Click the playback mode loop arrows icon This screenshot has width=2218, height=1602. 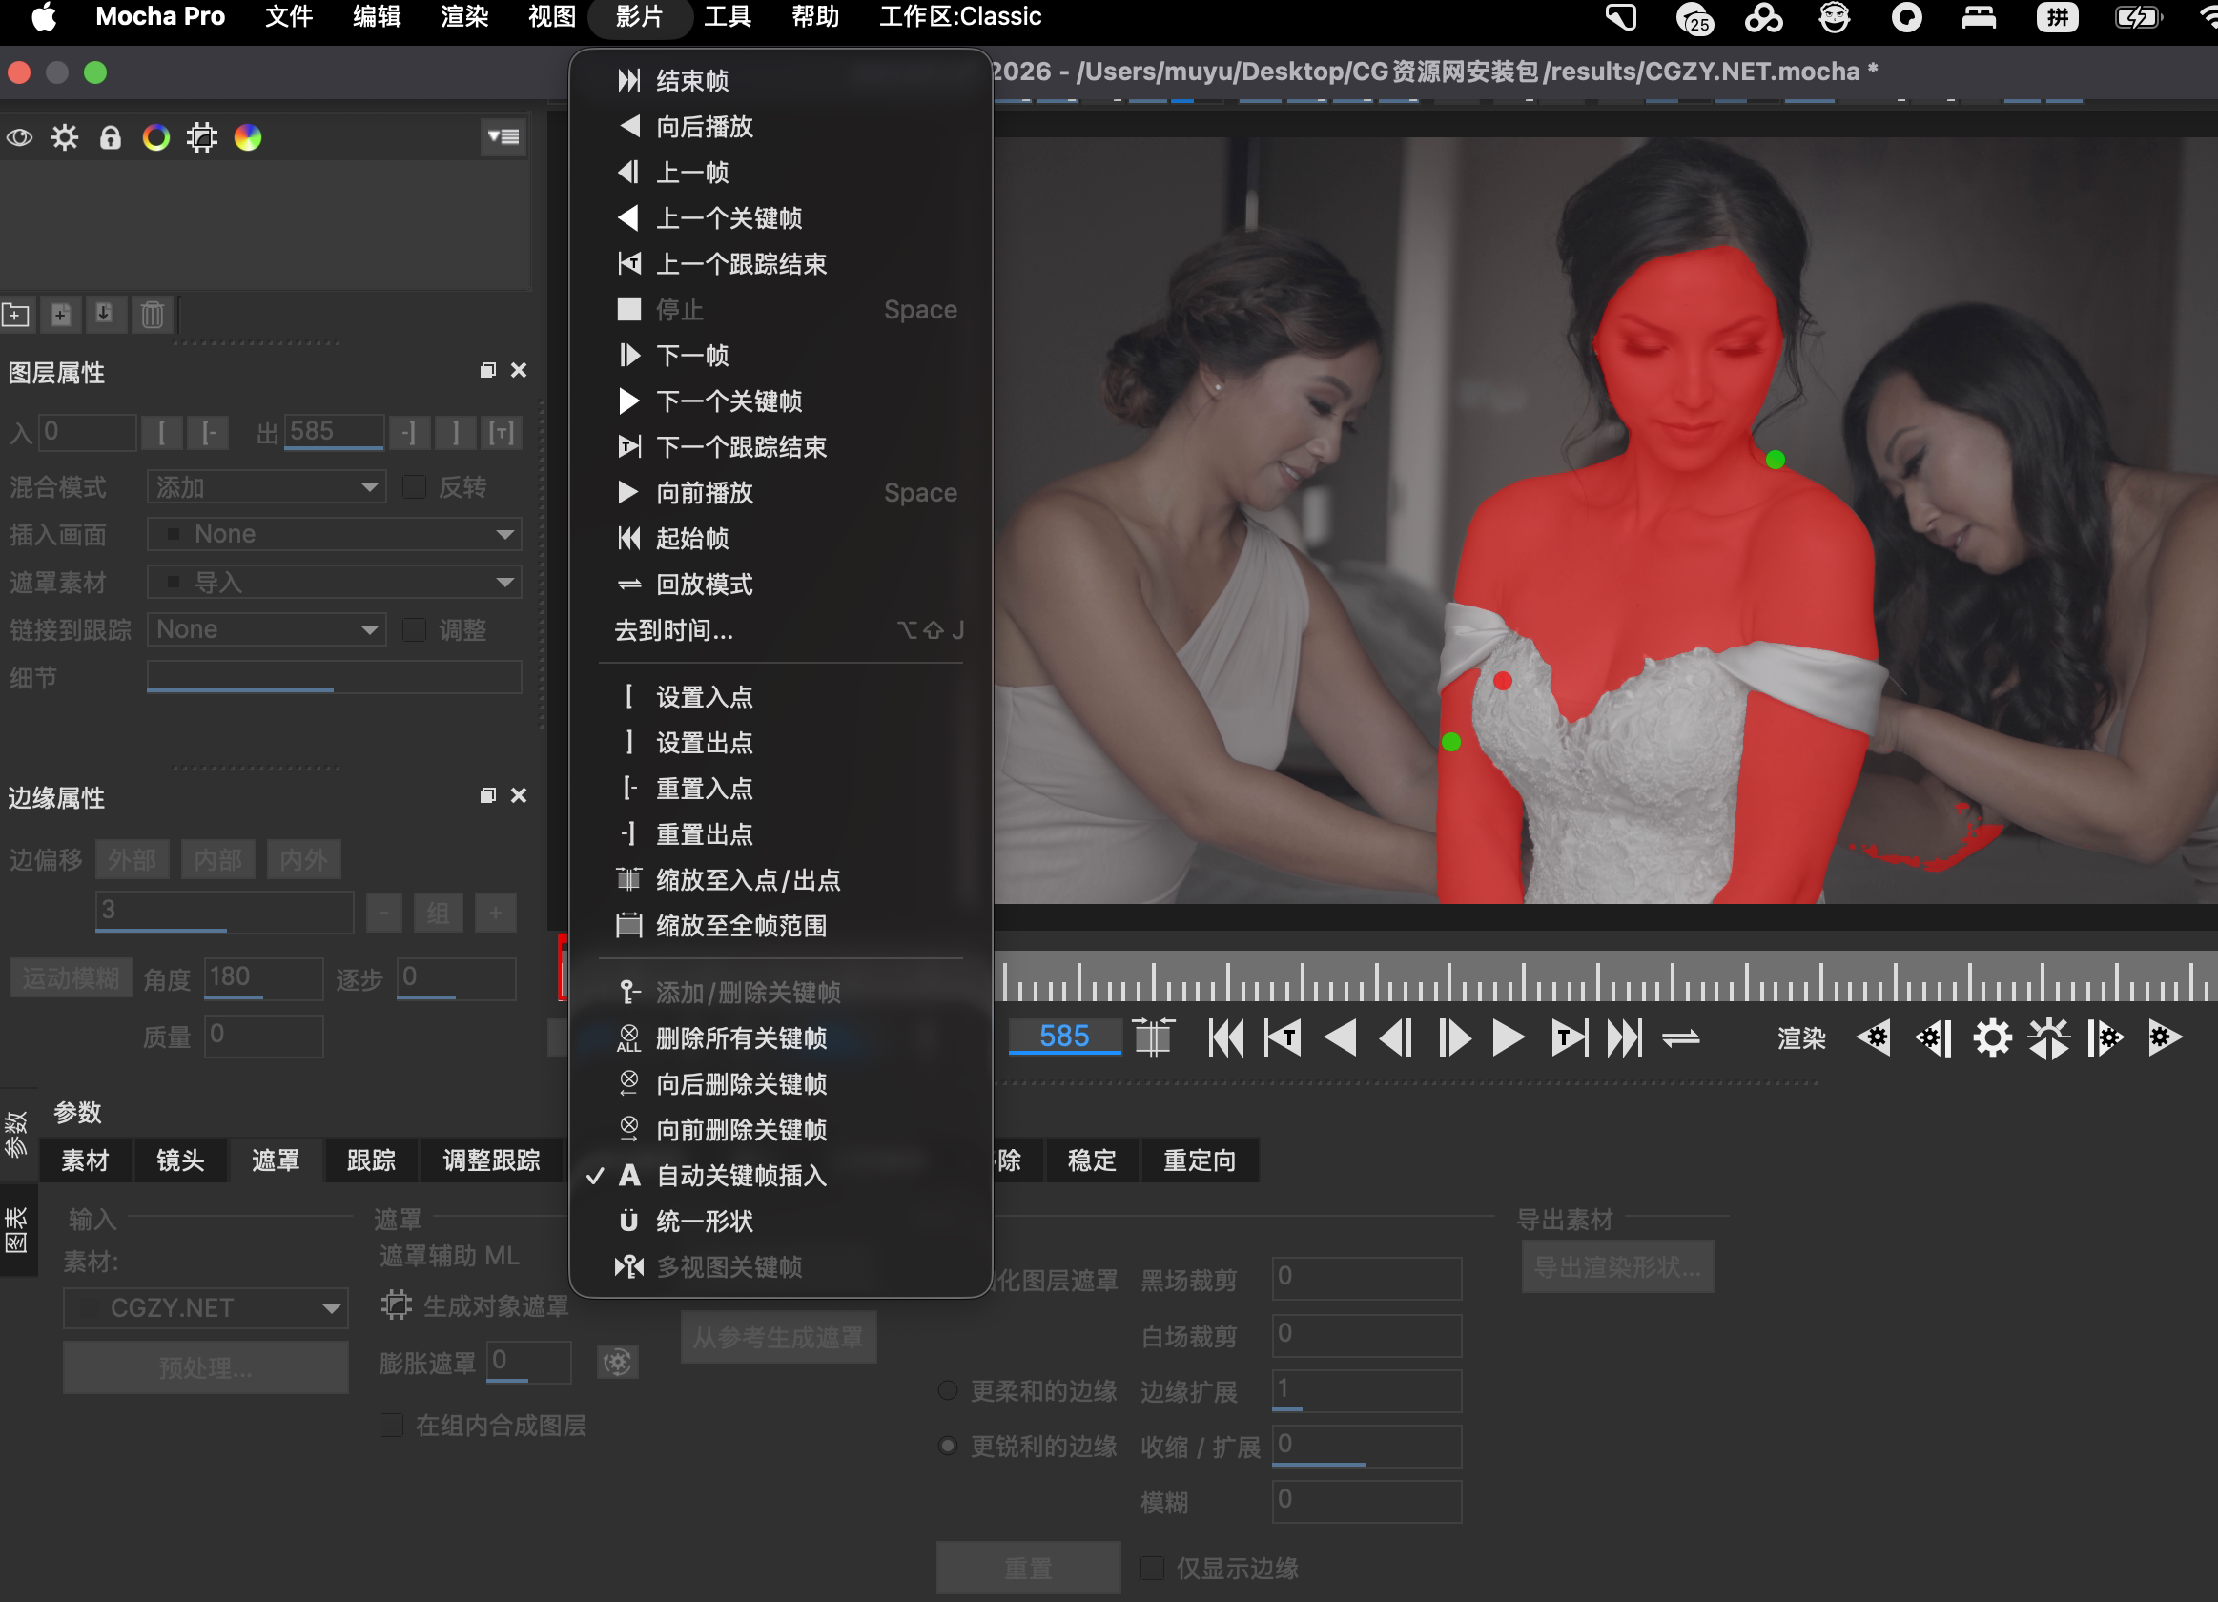click(x=1680, y=1037)
